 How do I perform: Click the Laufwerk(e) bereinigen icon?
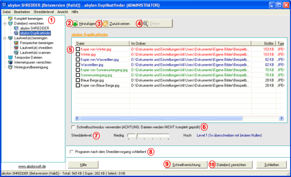pos(10,38)
